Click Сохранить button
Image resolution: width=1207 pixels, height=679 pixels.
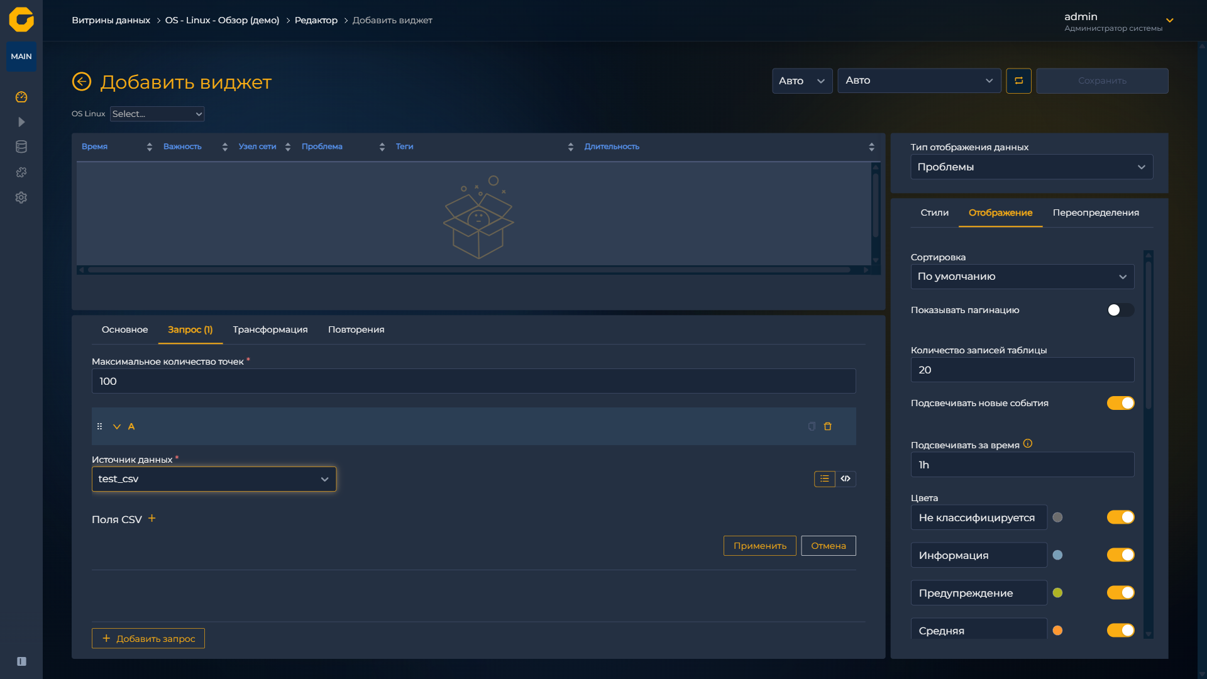[x=1102, y=81]
